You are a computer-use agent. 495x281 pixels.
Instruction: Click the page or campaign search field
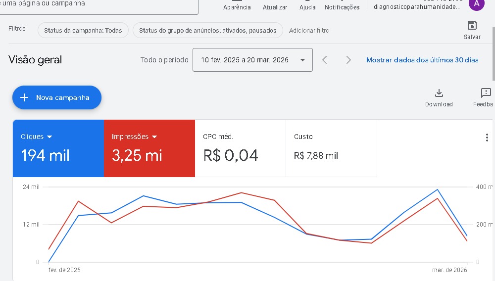(x=99, y=5)
